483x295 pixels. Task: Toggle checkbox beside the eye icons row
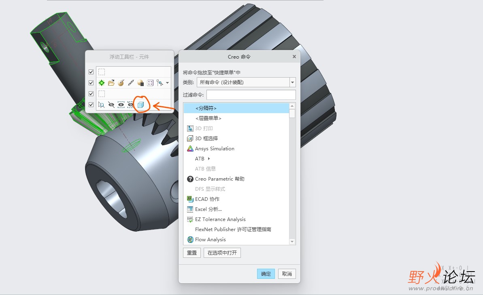click(x=91, y=105)
